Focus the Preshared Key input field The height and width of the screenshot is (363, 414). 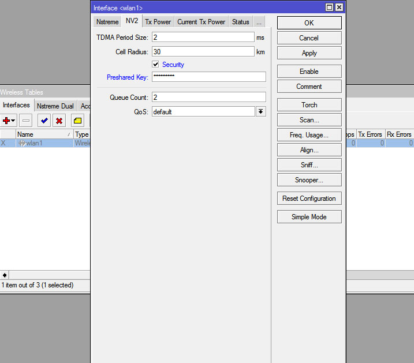(x=208, y=77)
